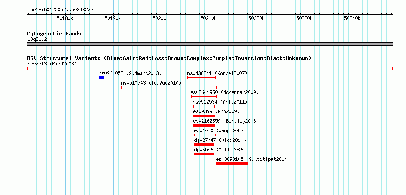Image resolution: width=406 pixels, height=195 pixels.
Task: Click the esv9399 thick red bar
Action: [204, 116]
